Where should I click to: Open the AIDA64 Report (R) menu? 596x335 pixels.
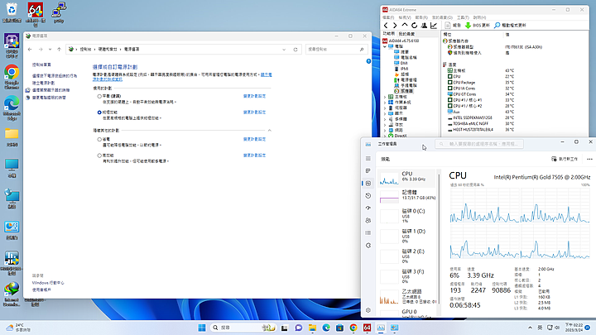point(421,17)
